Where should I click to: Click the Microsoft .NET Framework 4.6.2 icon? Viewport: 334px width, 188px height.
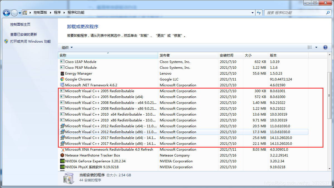tap(62, 85)
